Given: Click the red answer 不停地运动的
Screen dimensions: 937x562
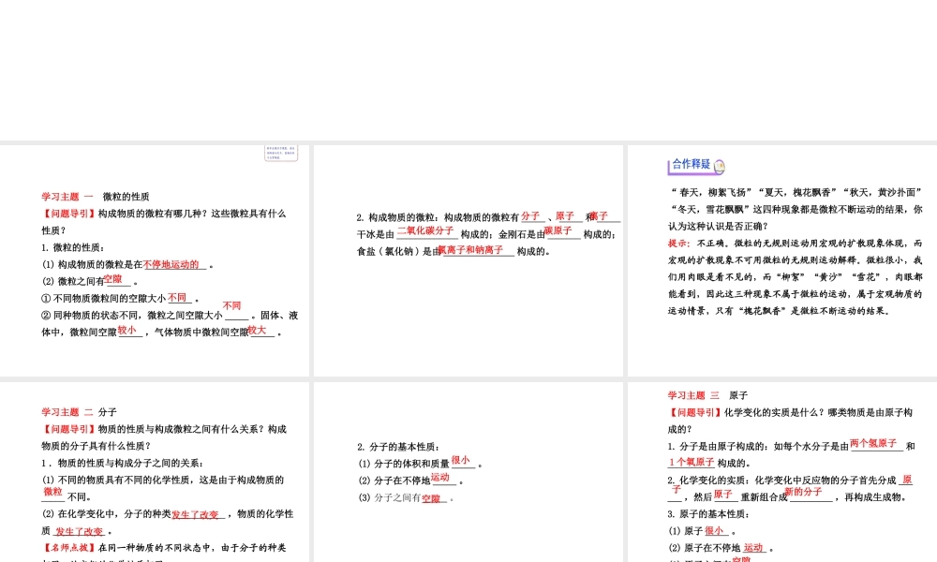Looking at the screenshot, I should [x=171, y=264].
